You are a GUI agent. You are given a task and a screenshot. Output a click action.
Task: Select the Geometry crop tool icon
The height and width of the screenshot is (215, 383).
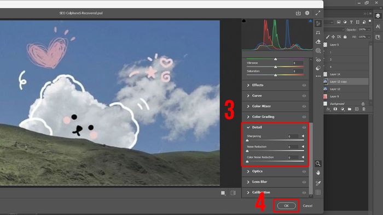(318, 33)
